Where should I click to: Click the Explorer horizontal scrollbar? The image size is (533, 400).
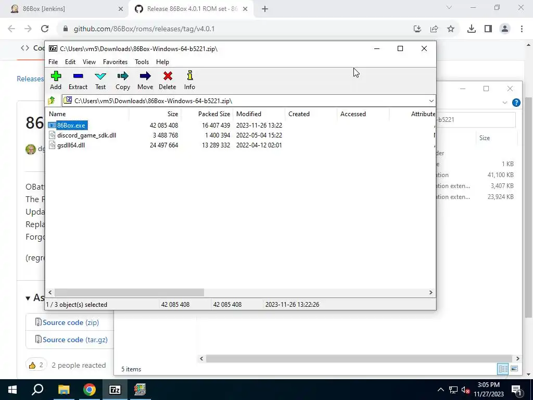pos(359,358)
